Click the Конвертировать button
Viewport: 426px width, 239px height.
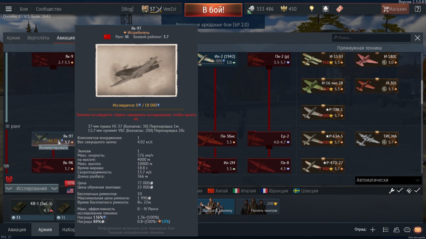[x=54, y=148]
